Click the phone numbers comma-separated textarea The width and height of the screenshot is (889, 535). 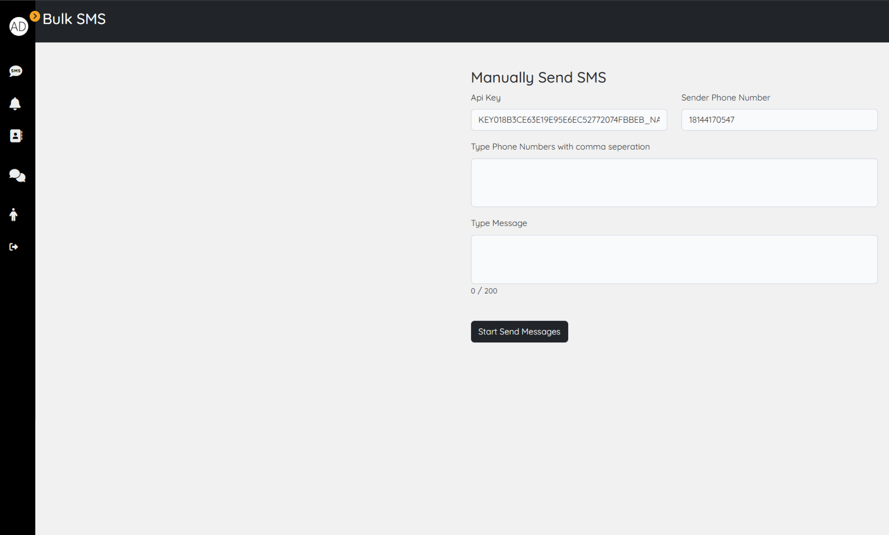[674, 183]
